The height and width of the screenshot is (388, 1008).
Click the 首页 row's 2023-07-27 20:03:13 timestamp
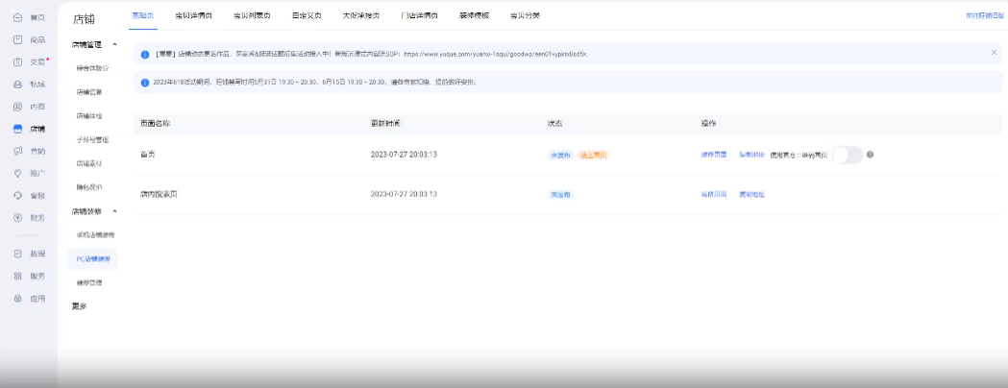(x=404, y=155)
